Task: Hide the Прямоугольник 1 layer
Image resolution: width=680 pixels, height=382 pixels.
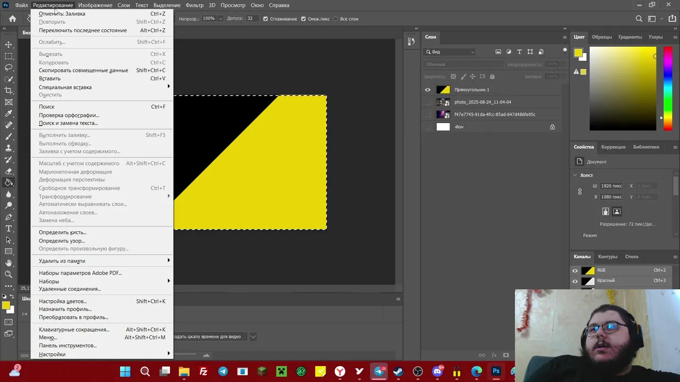Action: click(x=428, y=90)
